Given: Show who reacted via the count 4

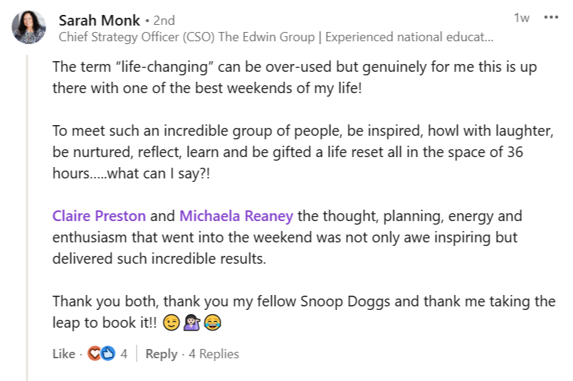Looking at the screenshot, I should 124,353.
